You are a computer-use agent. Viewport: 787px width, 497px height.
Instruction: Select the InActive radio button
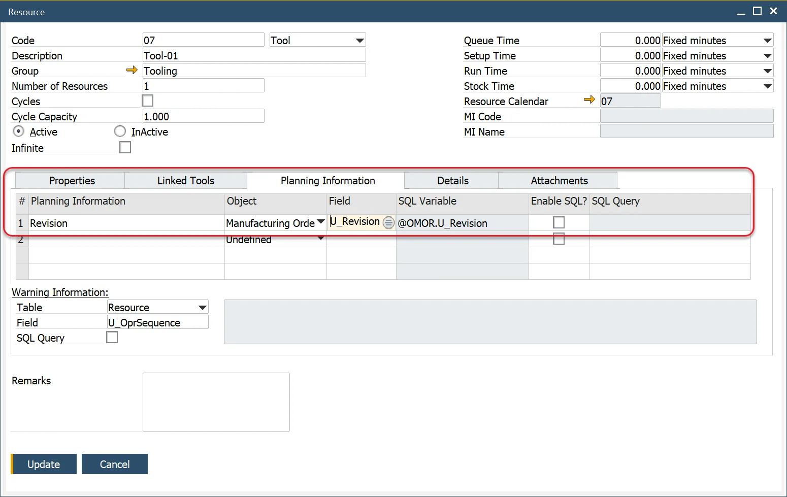pyautogui.click(x=120, y=131)
